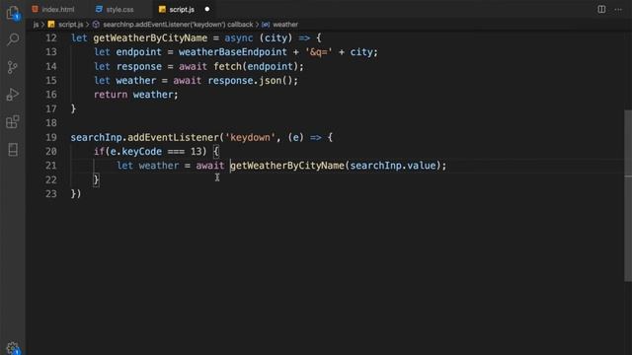Click e.keyCode on line 20
This screenshot has height=355, width=632.
pos(136,152)
